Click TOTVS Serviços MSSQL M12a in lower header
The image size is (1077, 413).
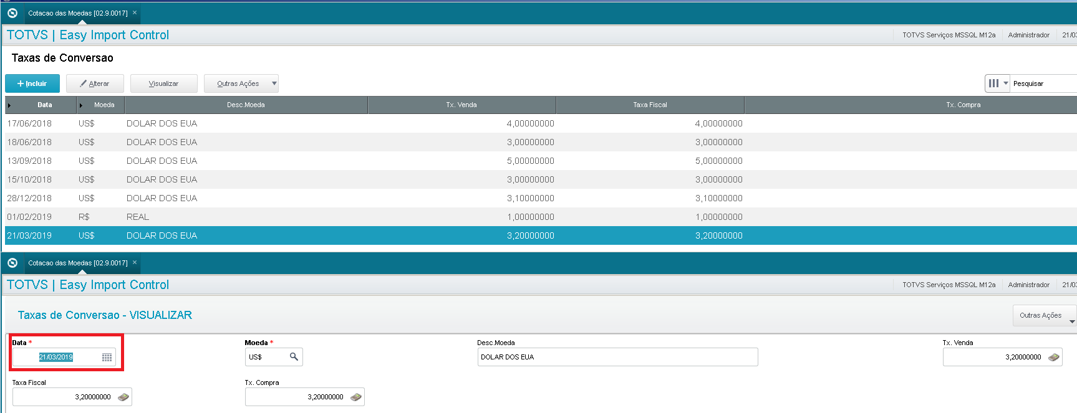click(x=949, y=285)
